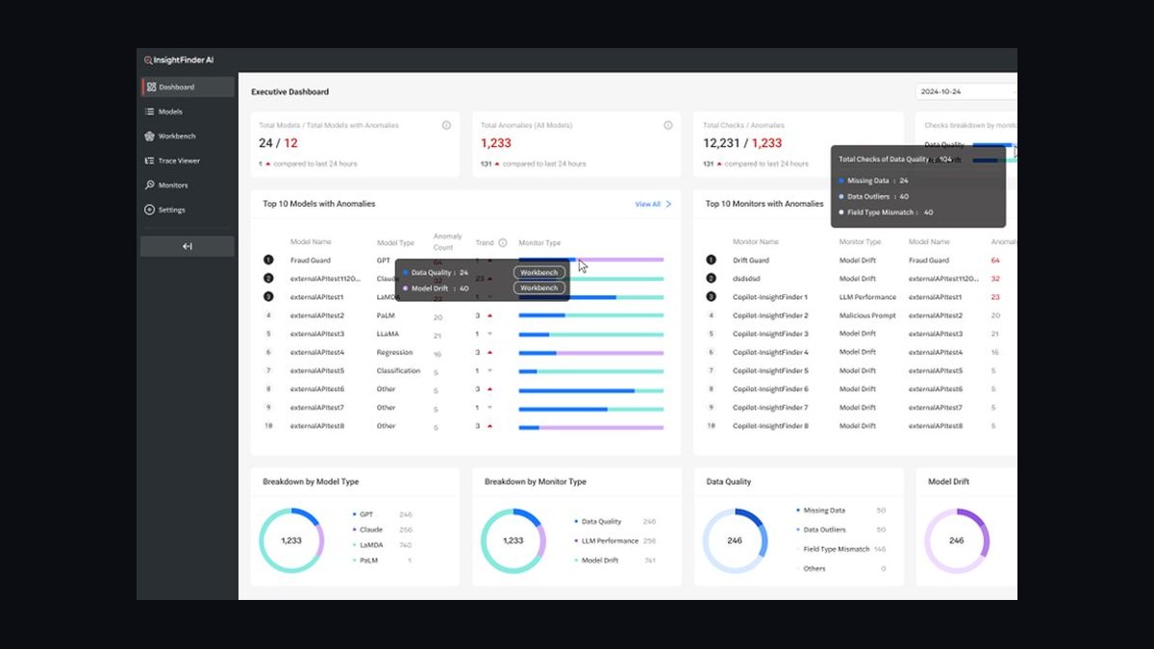
Task: Click the info icon on Total Models card
Action: coord(446,125)
